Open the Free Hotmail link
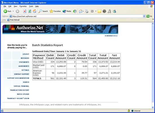This screenshot has width=155, height=113. (13, 20)
